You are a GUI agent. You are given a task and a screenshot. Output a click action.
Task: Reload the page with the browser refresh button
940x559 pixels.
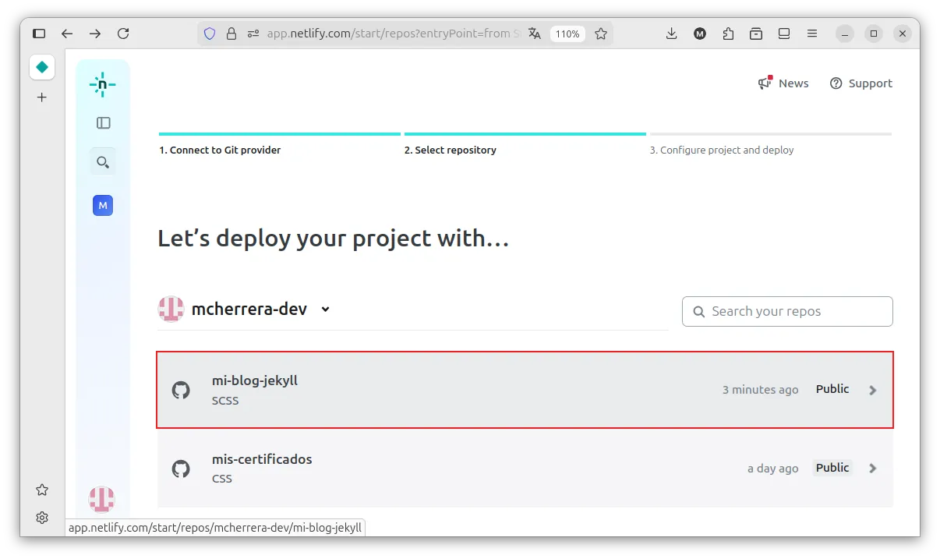(123, 34)
